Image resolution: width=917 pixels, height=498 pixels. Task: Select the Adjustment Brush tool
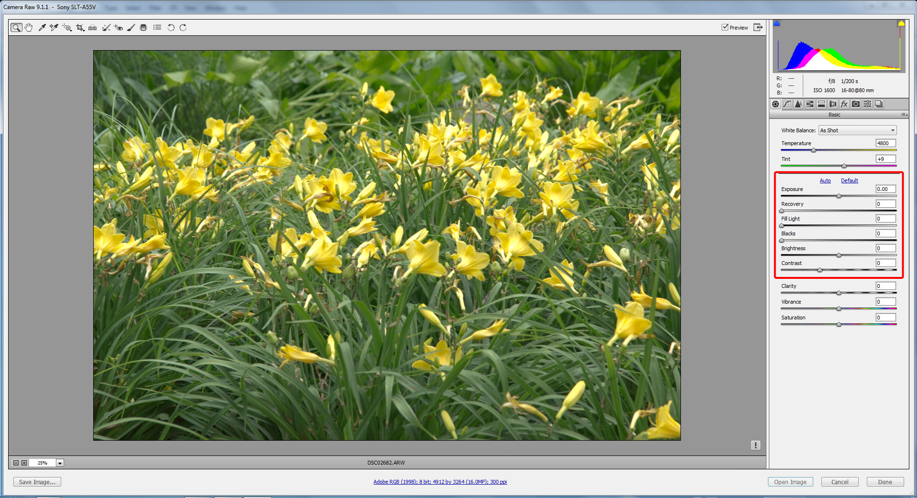[131, 28]
